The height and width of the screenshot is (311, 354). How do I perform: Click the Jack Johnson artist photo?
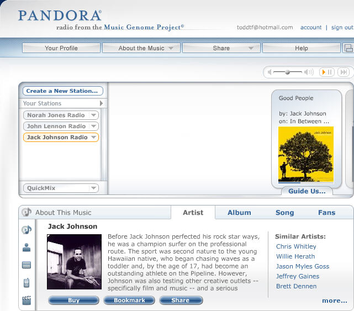coord(74,262)
